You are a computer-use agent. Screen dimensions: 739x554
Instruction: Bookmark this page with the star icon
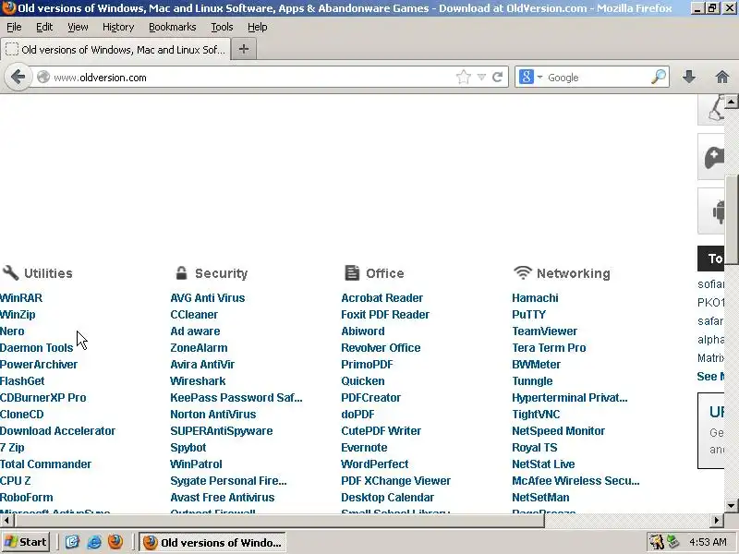point(464,77)
